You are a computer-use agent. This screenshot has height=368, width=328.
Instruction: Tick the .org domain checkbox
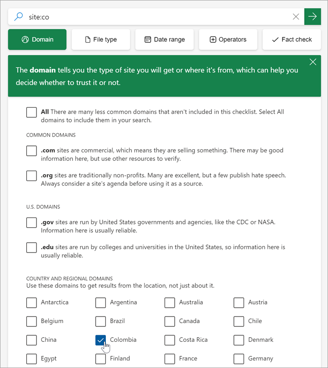[x=31, y=176]
